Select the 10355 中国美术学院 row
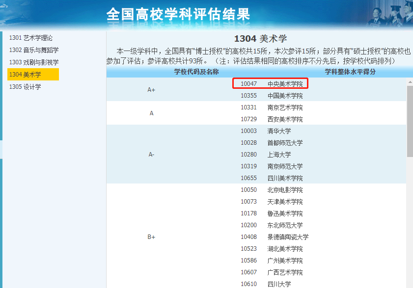 pos(272,96)
